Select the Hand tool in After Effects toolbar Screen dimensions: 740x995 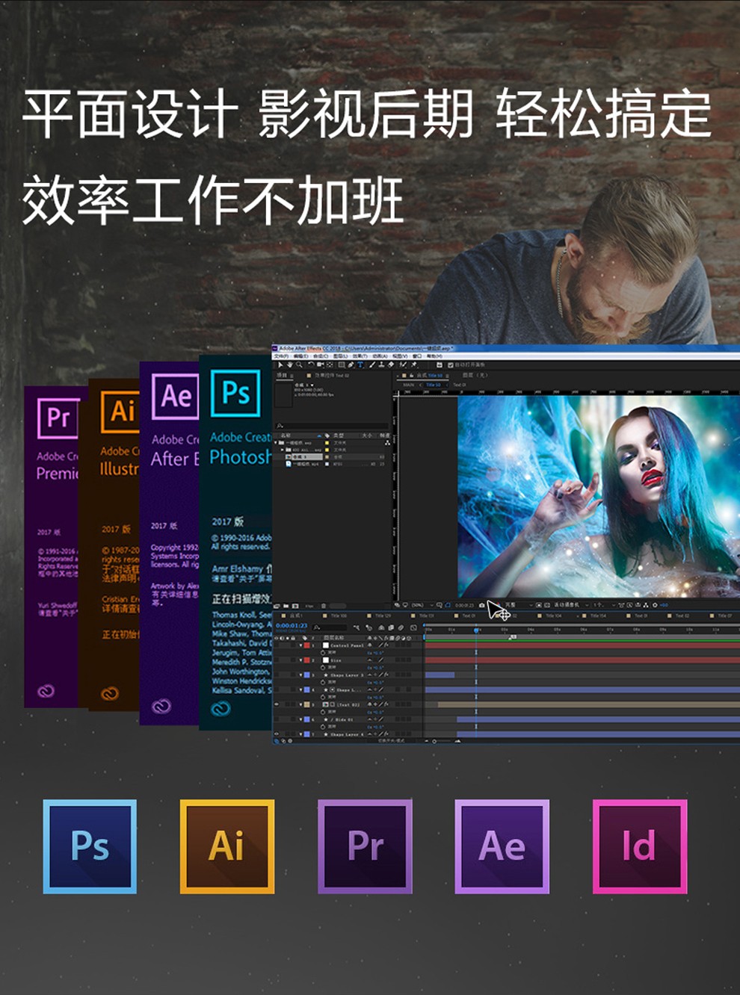(290, 365)
